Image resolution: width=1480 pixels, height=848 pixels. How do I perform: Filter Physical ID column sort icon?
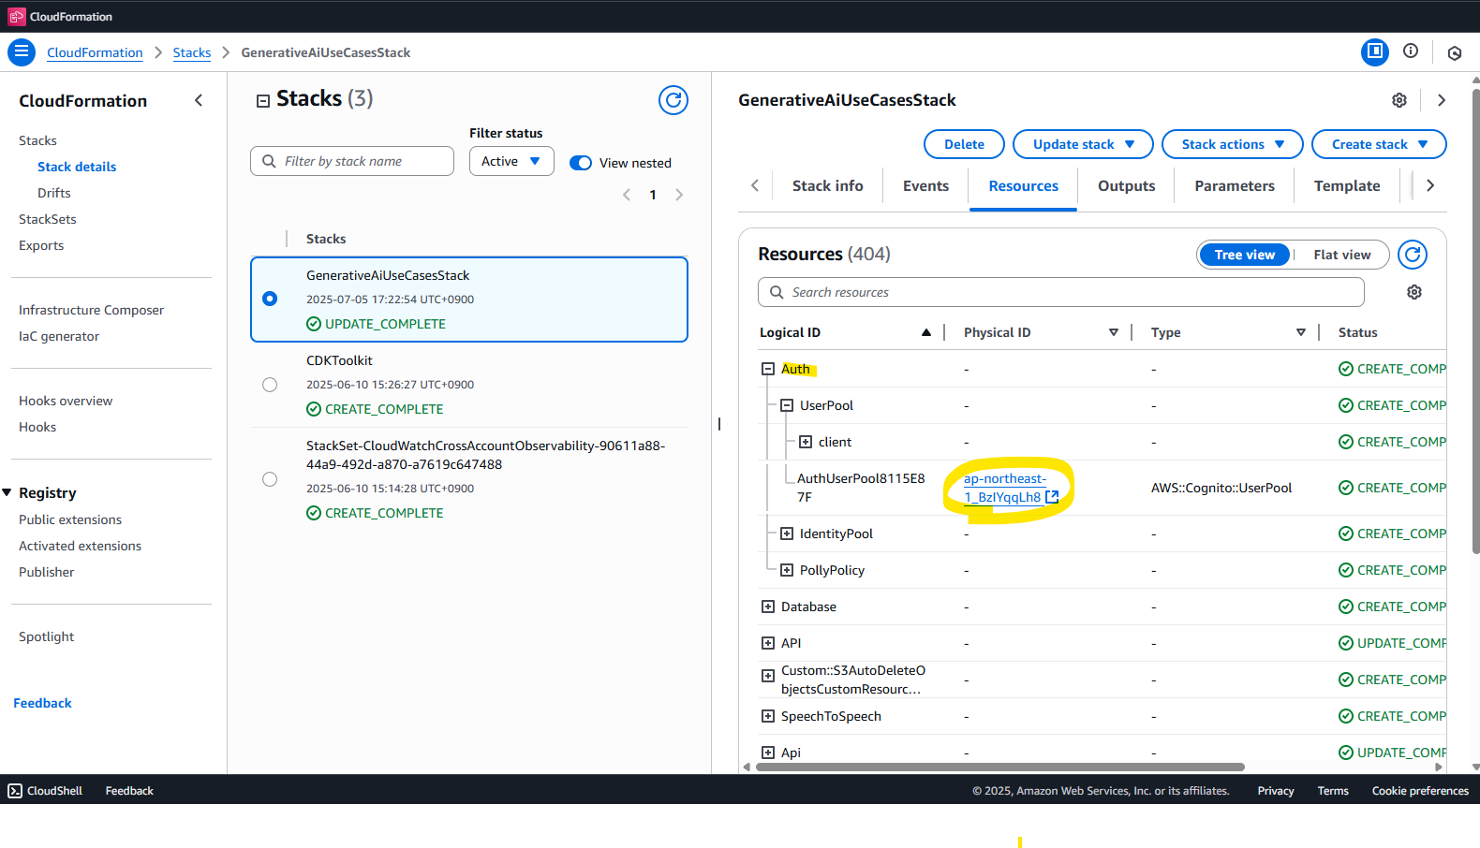click(1114, 332)
